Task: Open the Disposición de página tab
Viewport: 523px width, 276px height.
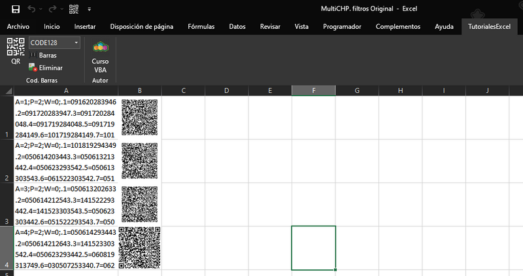Action: point(142,27)
